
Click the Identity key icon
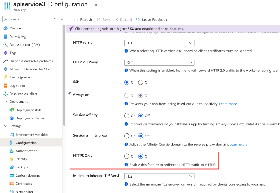point(12,159)
